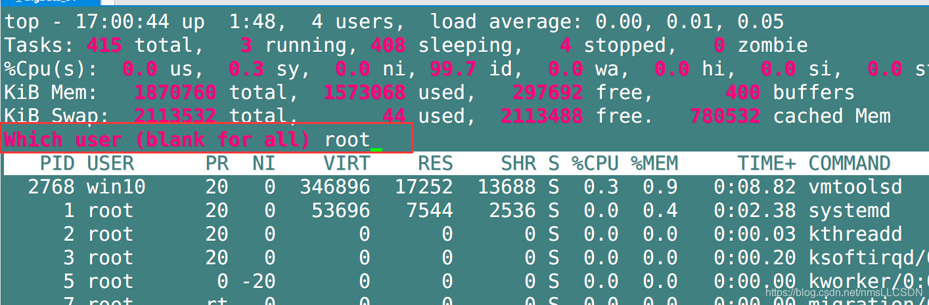Viewport: 929px width, 305px height.
Task: Click the 2113488 free swap value
Action: (x=542, y=116)
